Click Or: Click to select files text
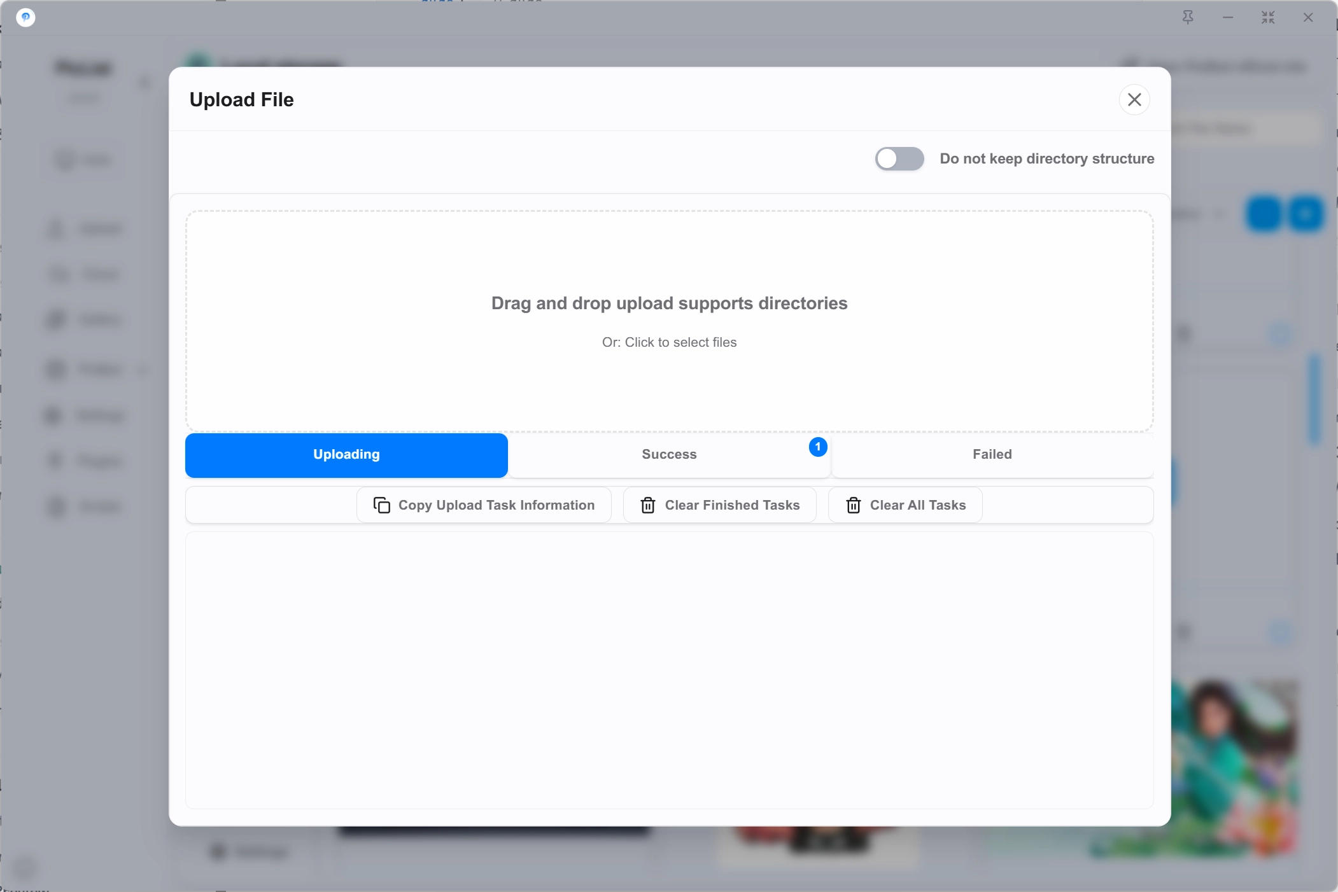 tap(669, 342)
